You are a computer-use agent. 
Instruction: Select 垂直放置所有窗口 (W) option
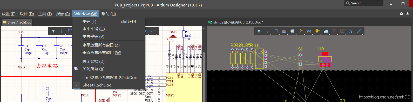[109, 53]
